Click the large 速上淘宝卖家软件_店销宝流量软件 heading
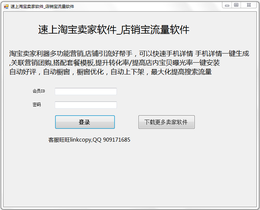The image size is (260, 210). [x=114, y=30]
